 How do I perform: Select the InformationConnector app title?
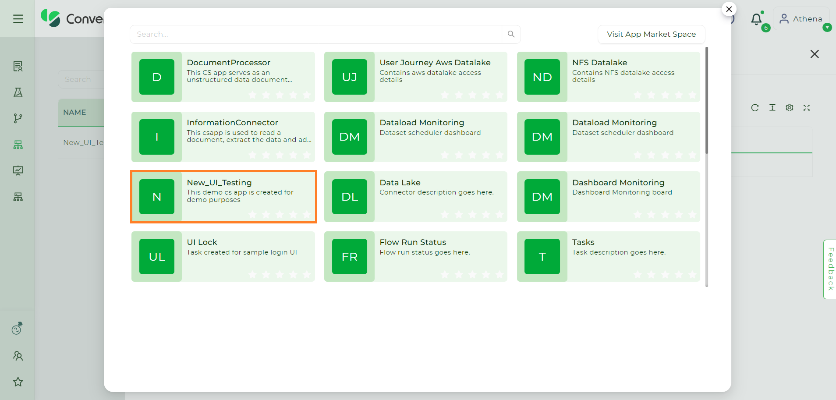click(232, 123)
